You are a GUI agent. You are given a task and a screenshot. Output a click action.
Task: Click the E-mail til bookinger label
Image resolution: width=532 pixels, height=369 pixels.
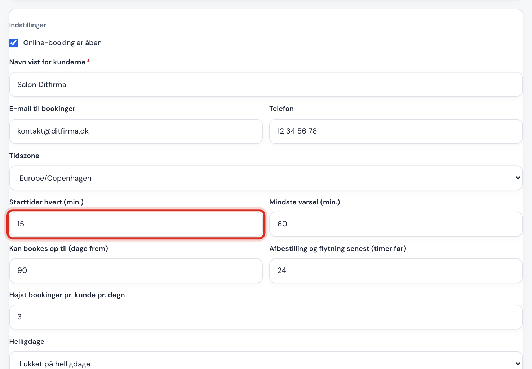pos(42,109)
